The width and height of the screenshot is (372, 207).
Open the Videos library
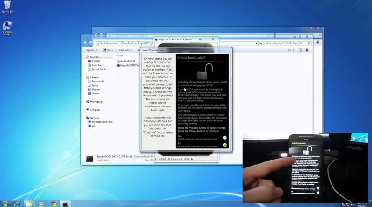click(95, 93)
